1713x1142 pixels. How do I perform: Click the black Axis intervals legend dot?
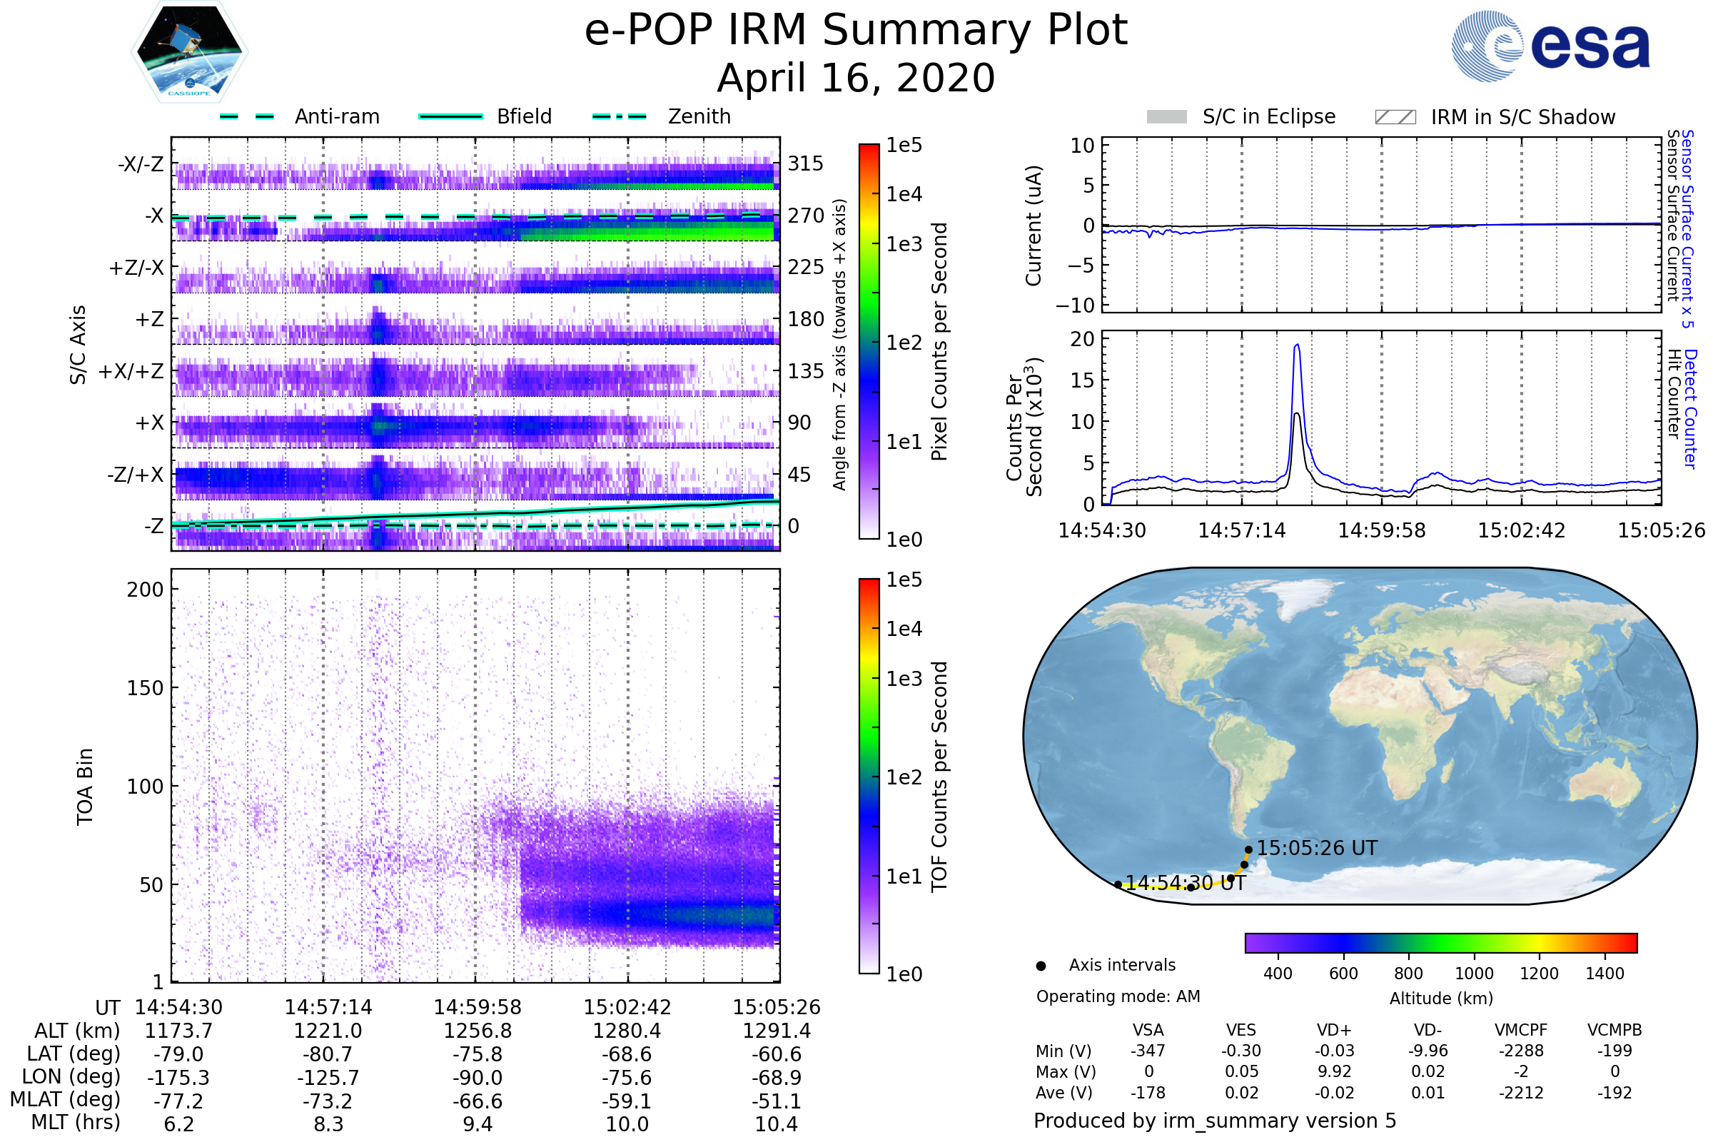pyautogui.click(x=1041, y=966)
